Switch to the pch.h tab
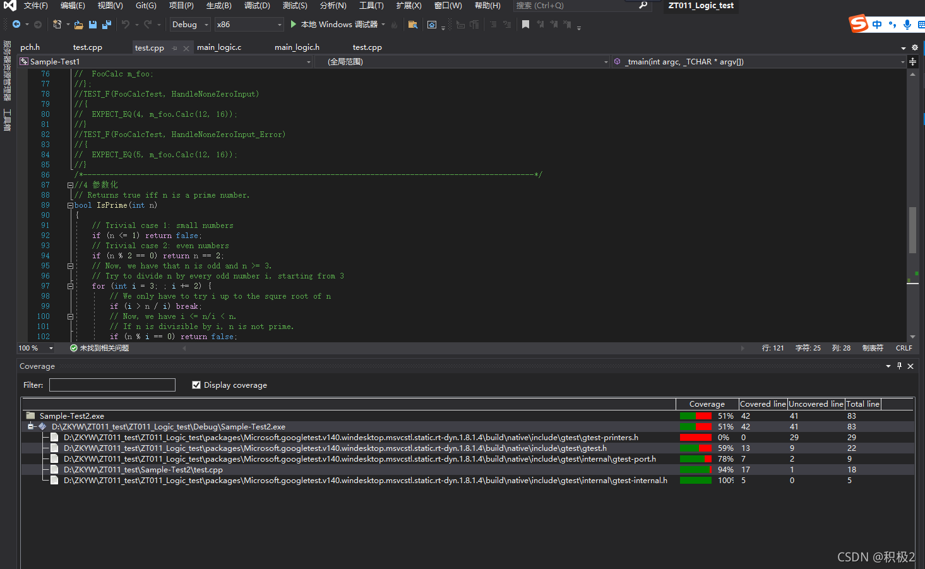 (30, 47)
